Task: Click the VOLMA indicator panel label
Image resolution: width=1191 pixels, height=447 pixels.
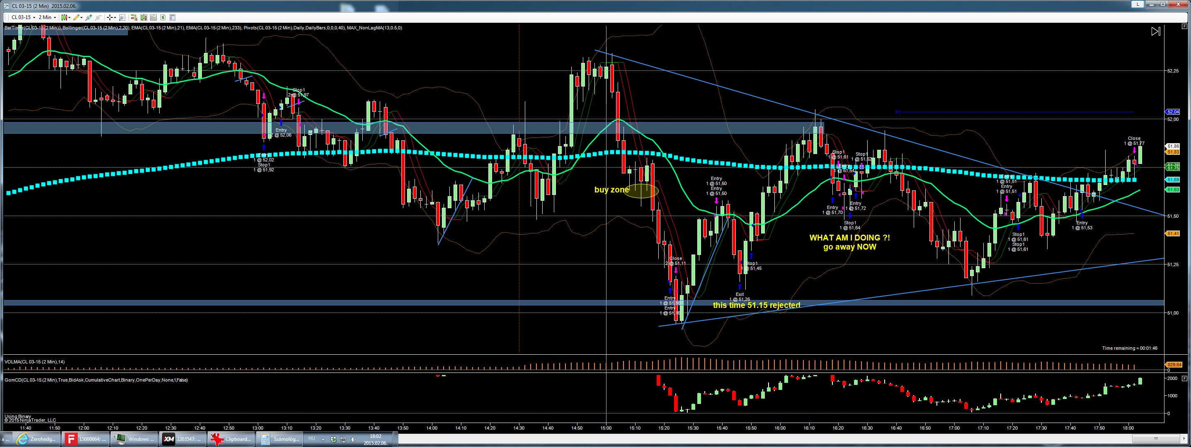Action: [34, 362]
